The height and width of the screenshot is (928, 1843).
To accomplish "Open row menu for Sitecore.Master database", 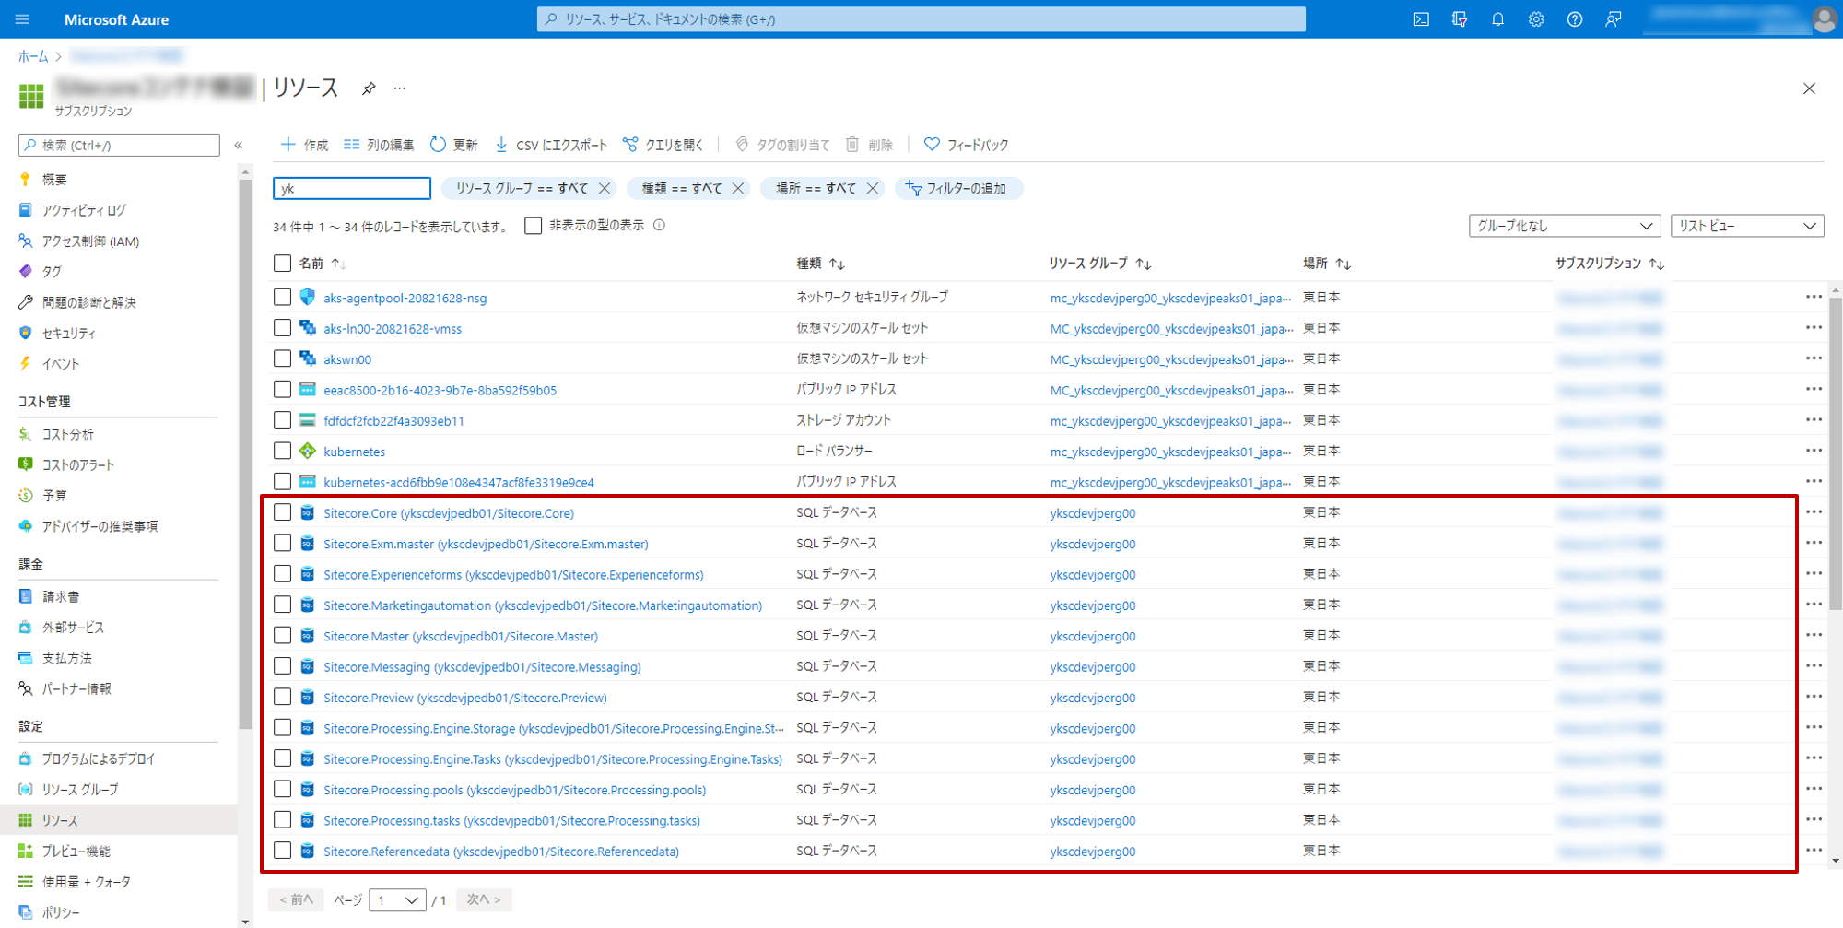I will (1814, 635).
